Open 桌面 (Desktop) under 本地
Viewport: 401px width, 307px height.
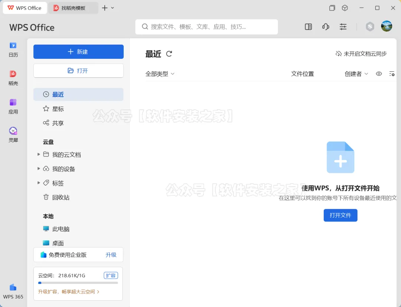click(x=78, y=243)
